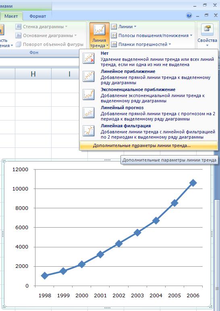Viewport: 220px width, 311px height.
Task: Click the Полосы повышения/понижения icon
Action: click(114, 35)
